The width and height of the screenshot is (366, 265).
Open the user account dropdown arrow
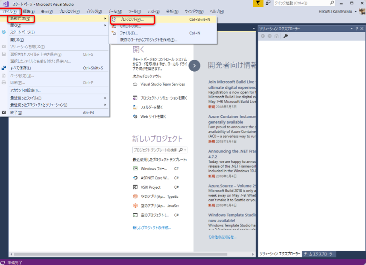[356, 12]
